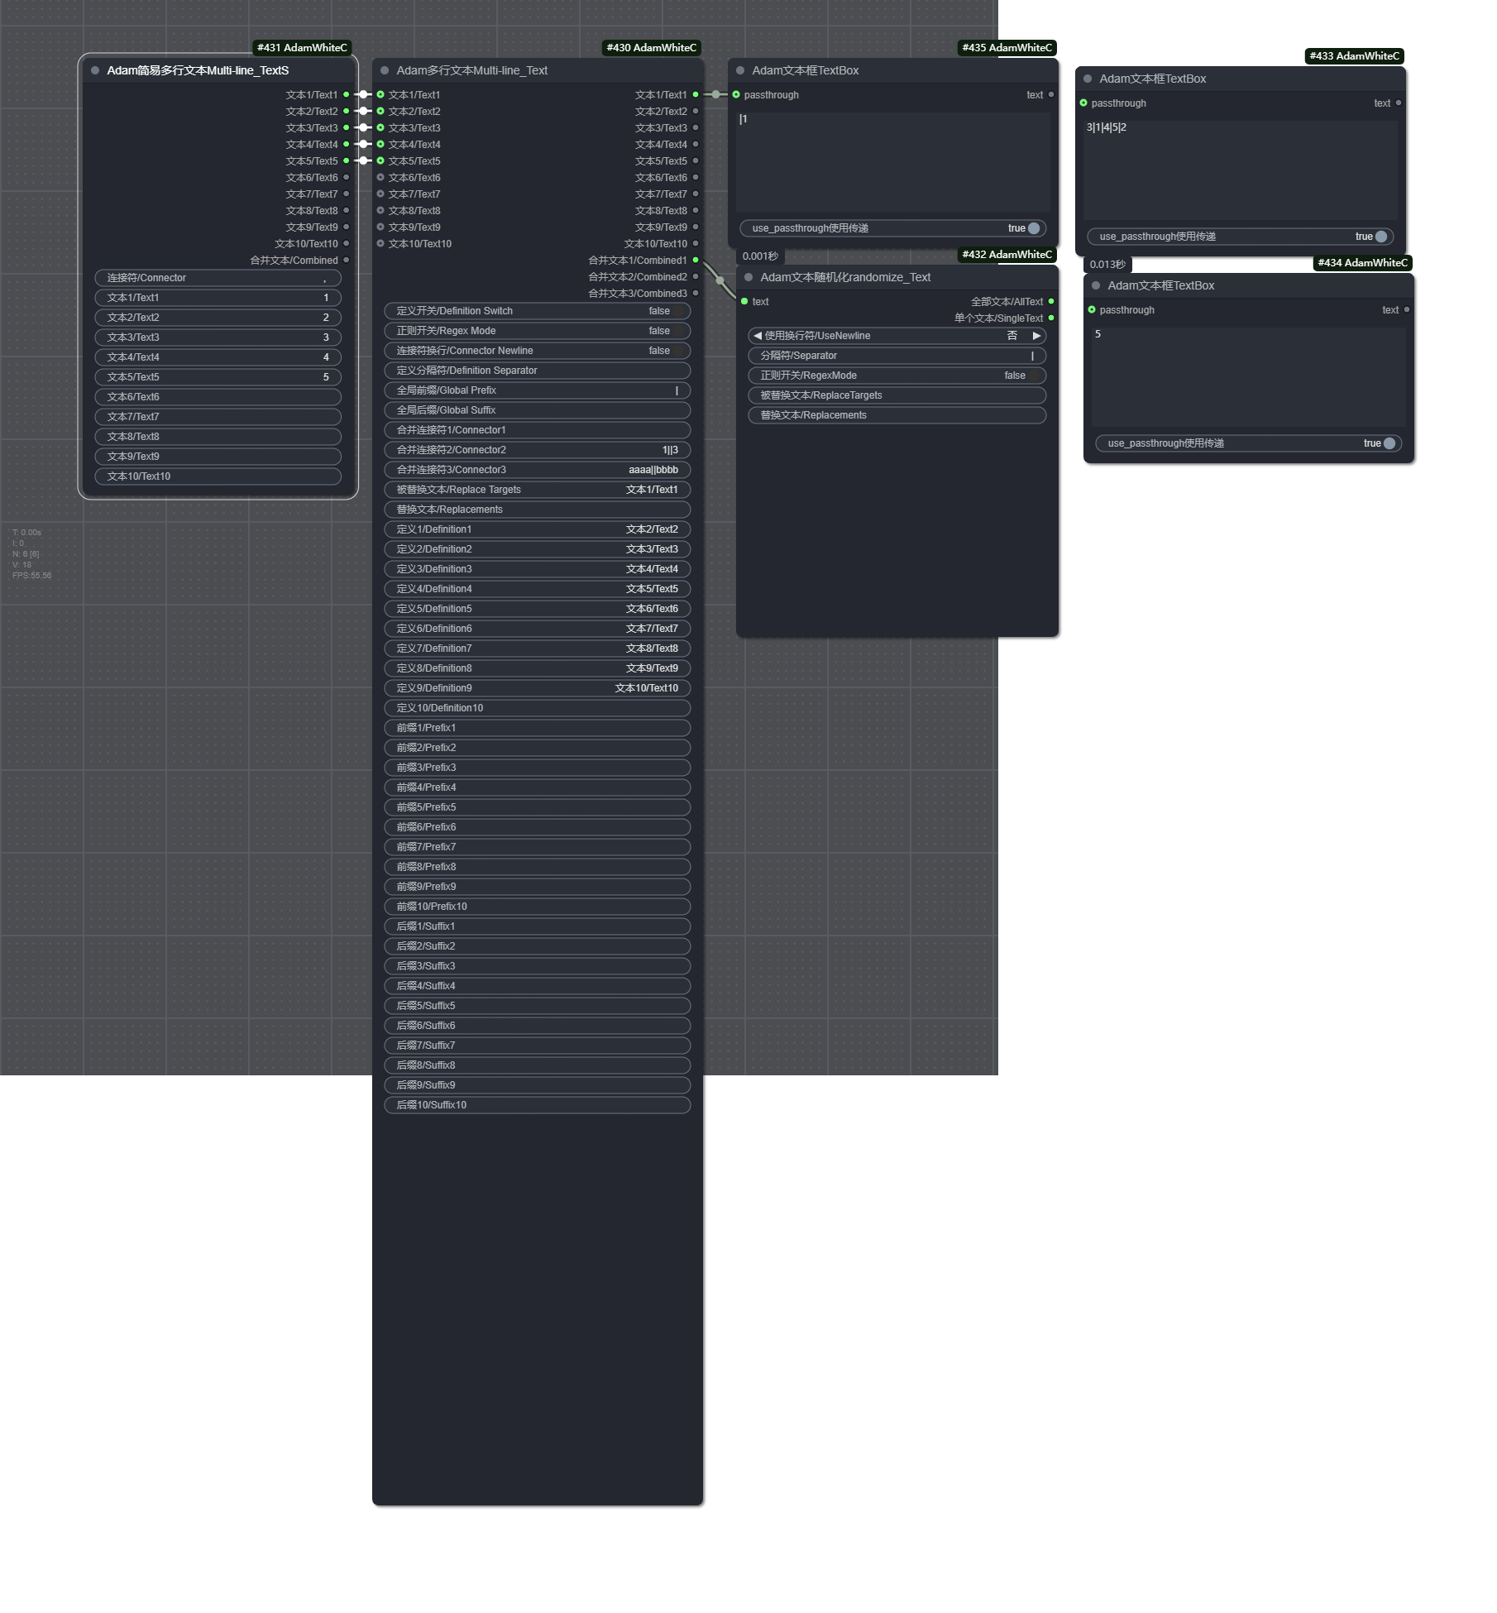Edit 定义10/Definition10 field

coord(538,708)
